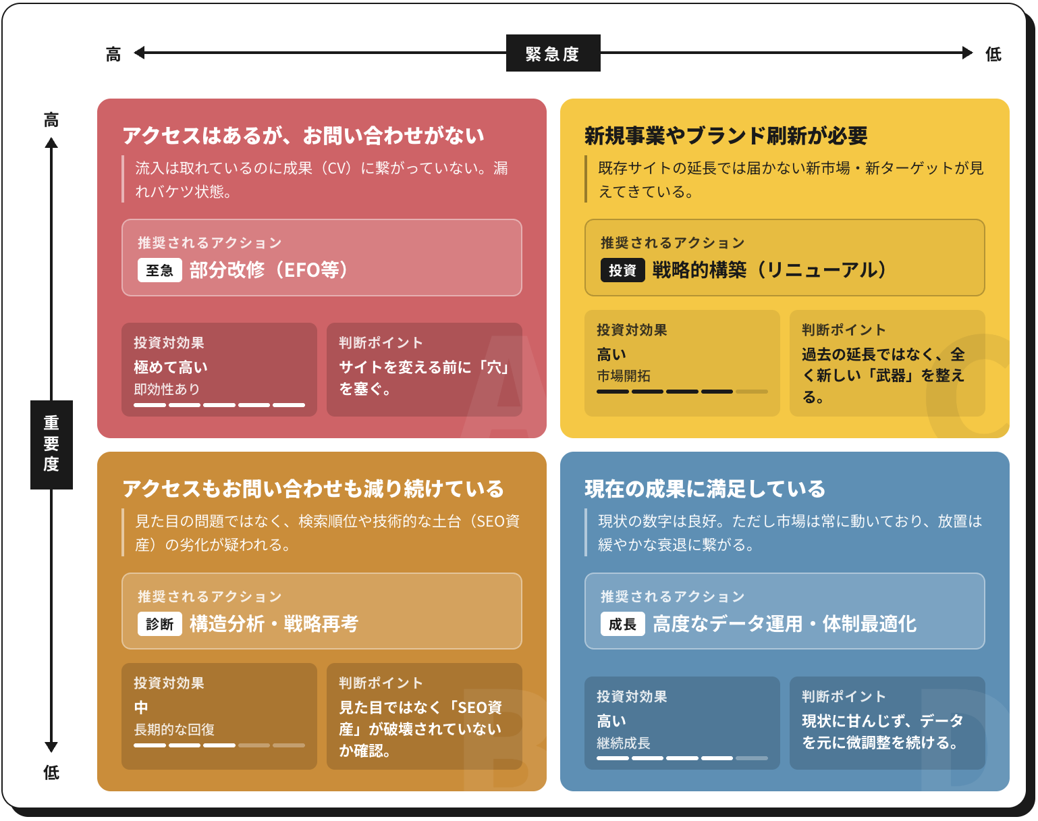Click the 高 label on the importance axis
The height and width of the screenshot is (821, 1038).
tap(51, 120)
